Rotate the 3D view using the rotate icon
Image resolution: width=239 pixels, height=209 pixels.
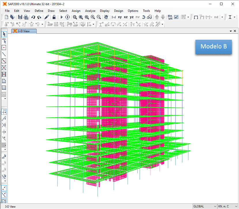(x=143, y=17)
